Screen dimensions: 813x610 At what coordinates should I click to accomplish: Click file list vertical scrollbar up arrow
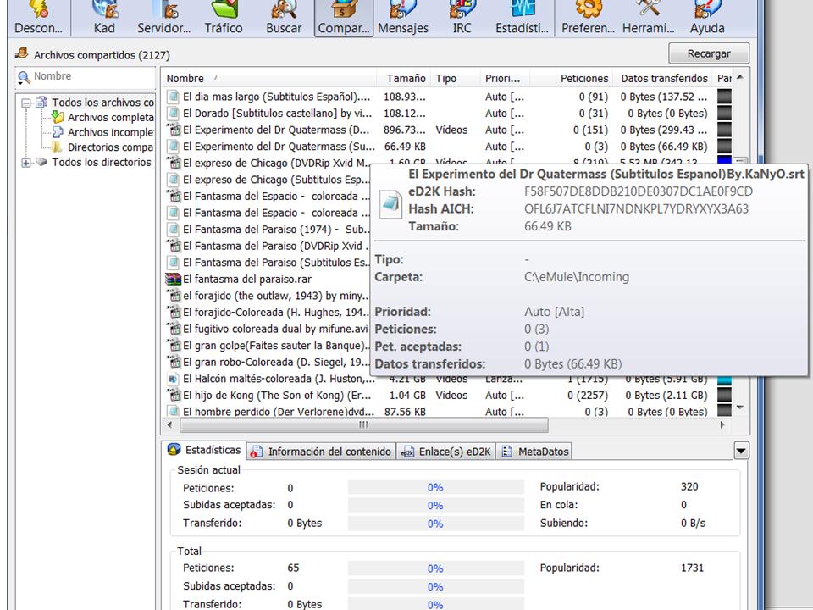coord(740,77)
